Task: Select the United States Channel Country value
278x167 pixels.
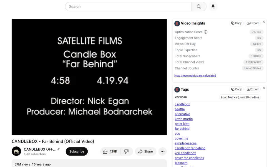Action: coord(253,68)
